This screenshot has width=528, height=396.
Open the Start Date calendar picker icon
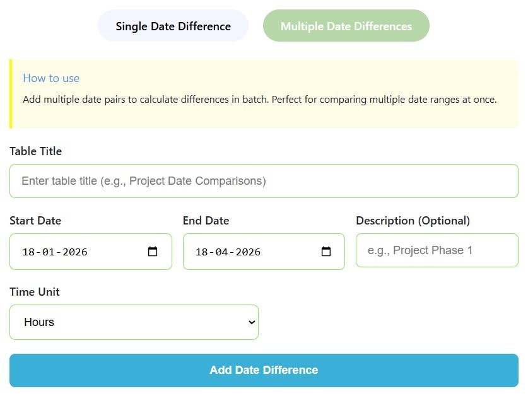tap(152, 250)
